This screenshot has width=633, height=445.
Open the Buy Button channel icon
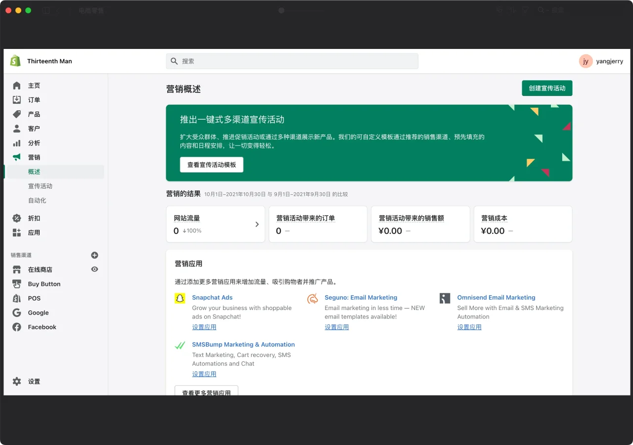[17, 284]
